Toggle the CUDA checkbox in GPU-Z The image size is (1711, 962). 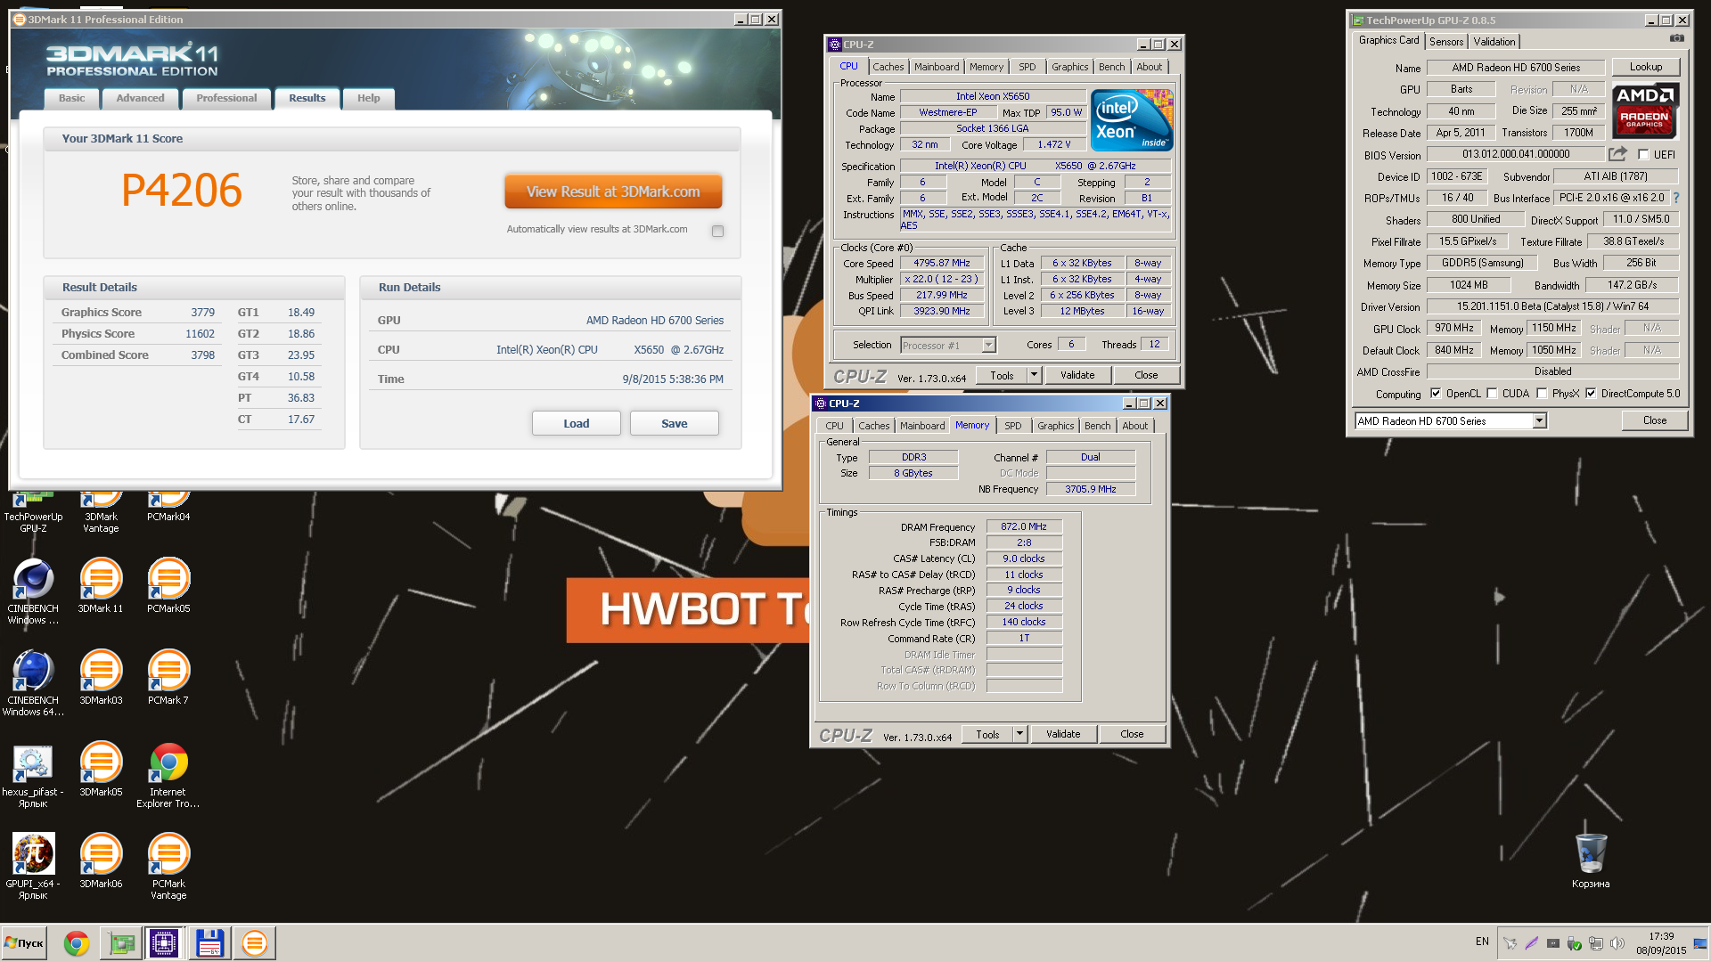click(1492, 393)
